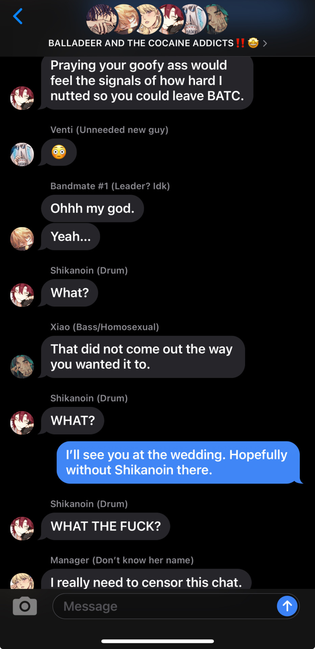
Task: Tap Shikanoin's avatar next to "WHAT?" message
Action: tap(22, 423)
